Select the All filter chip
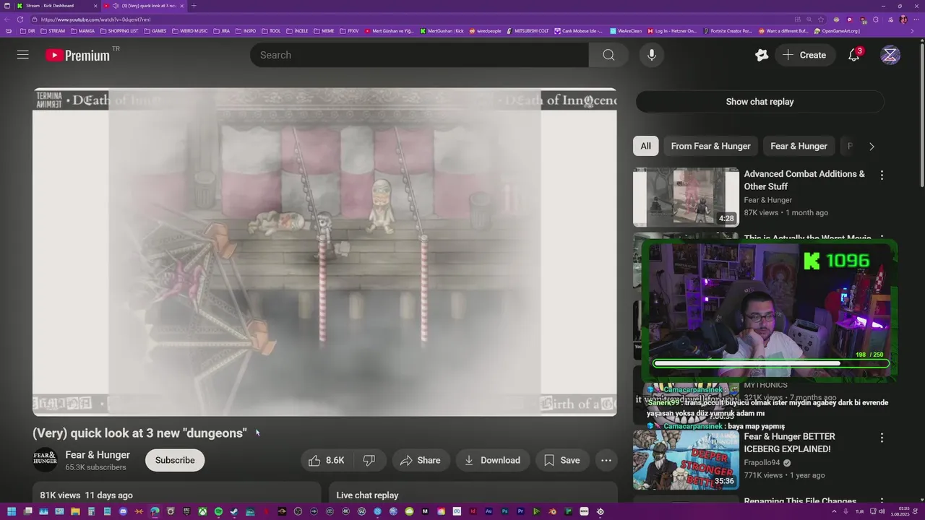Viewport: 925px width, 520px height. (x=645, y=146)
